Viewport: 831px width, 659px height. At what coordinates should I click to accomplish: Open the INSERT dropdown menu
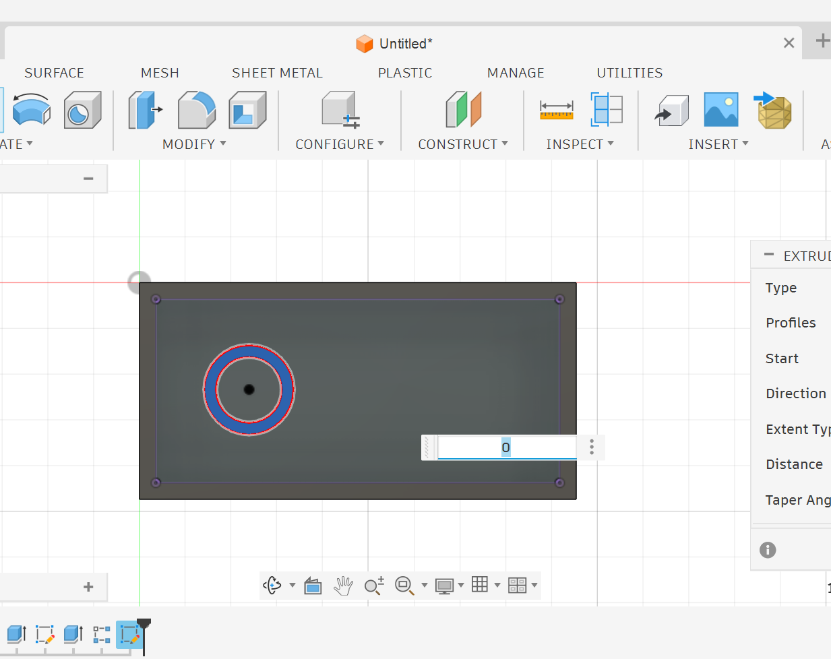(x=718, y=144)
